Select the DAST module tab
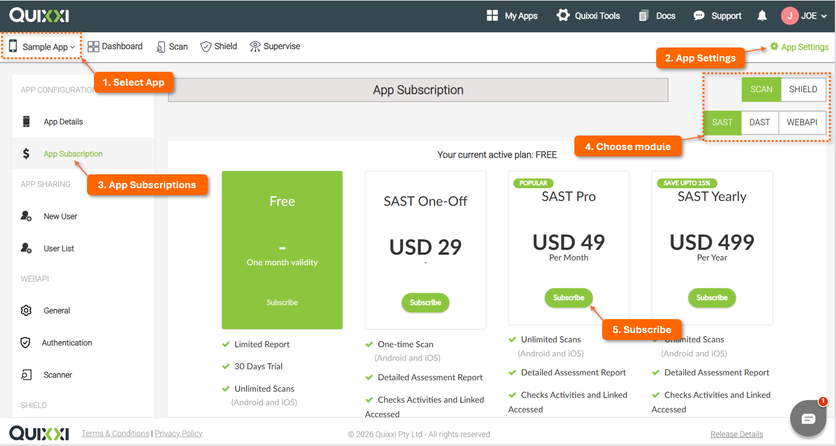Image resolution: width=836 pixels, height=446 pixels. [x=759, y=122]
